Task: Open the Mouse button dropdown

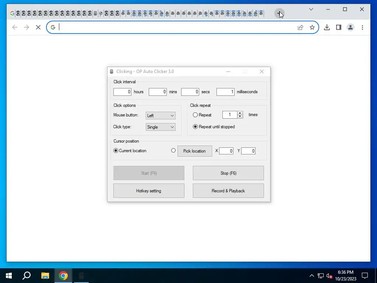Action: (161, 115)
